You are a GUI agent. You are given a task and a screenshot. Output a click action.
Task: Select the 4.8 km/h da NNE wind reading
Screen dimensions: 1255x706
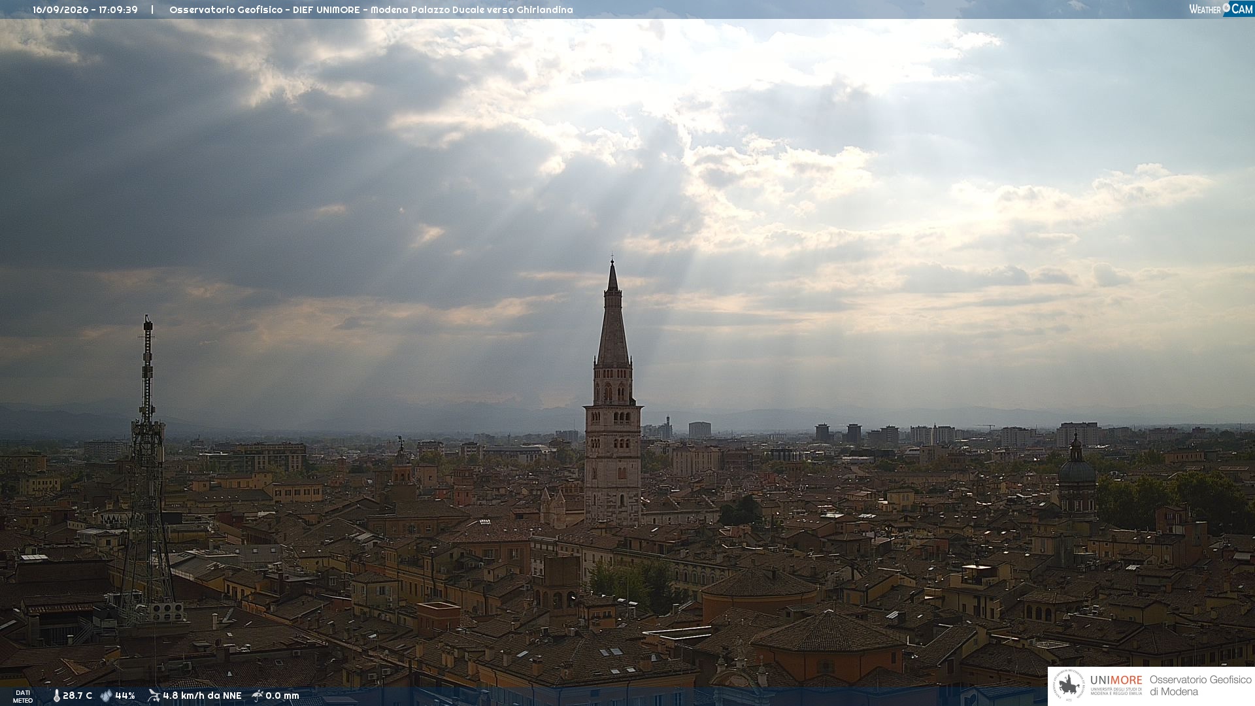click(202, 696)
